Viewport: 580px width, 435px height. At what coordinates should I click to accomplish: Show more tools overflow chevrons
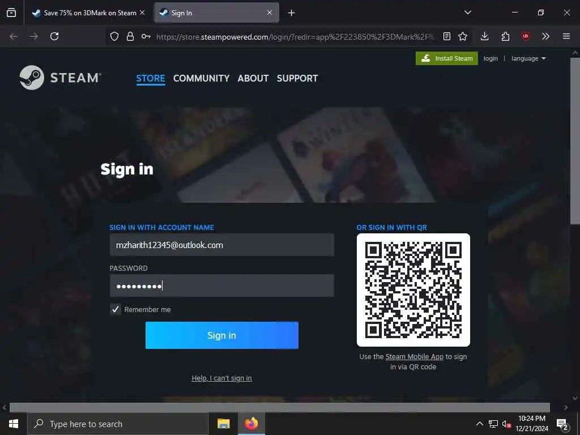click(x=545, y=36)
